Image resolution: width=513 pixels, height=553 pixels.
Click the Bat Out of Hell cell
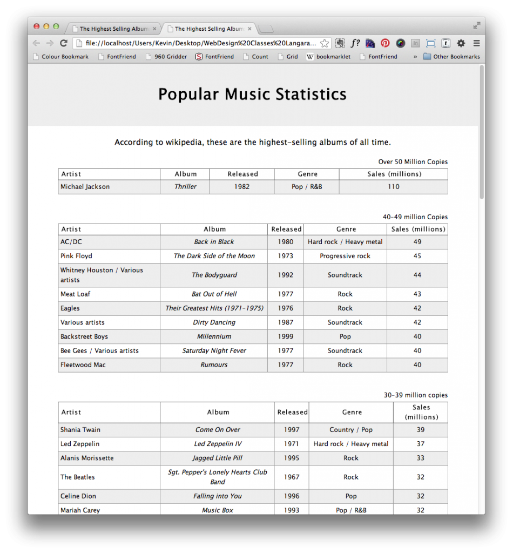pos(214,294)
